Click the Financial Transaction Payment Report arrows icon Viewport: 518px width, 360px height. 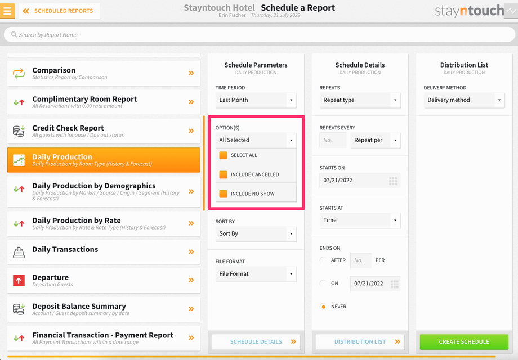[19, 338]
